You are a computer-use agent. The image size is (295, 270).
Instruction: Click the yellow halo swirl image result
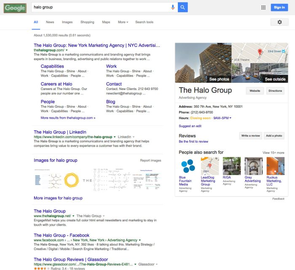pyautogui.click(x=72, y=180)
